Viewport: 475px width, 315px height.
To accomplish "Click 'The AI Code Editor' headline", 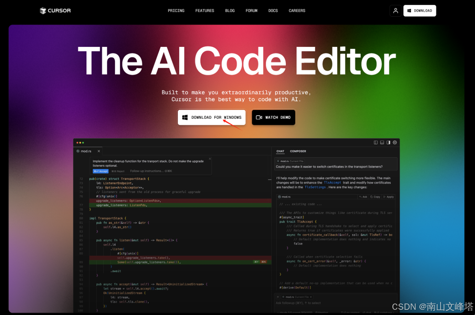I will tap(237, 61).
